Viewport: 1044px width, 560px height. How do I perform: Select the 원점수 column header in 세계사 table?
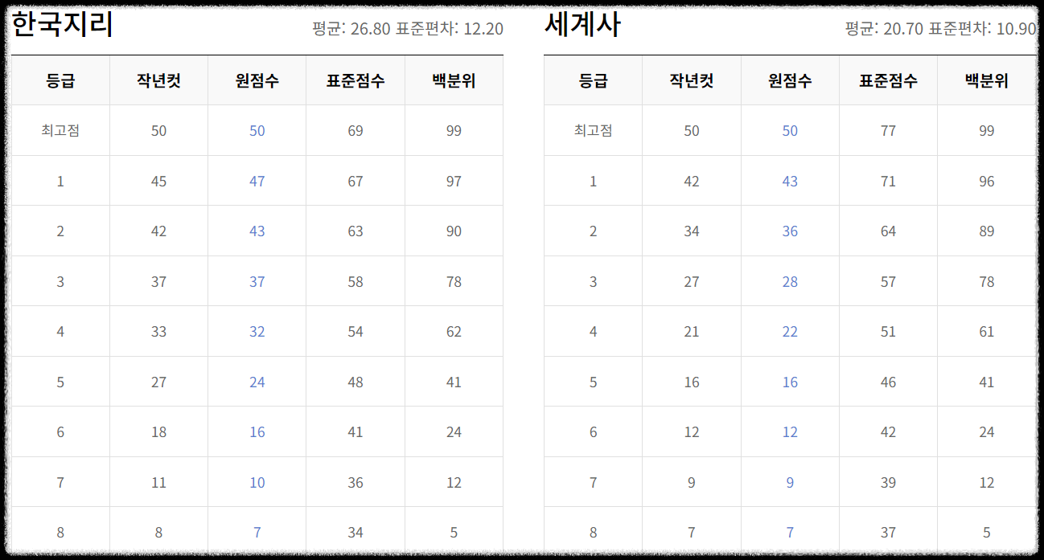[789, 80]
